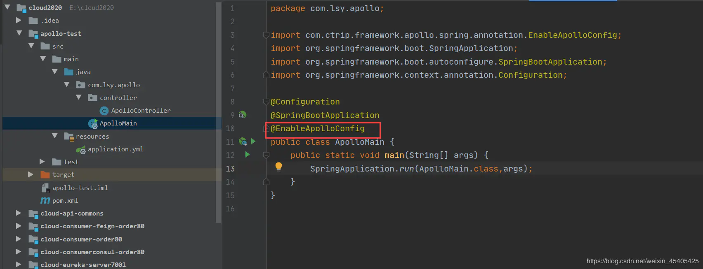Viewport: 703px width, 269px height.
Task: Click @SpringBootApplication annotation in editor
Action: 325,115
